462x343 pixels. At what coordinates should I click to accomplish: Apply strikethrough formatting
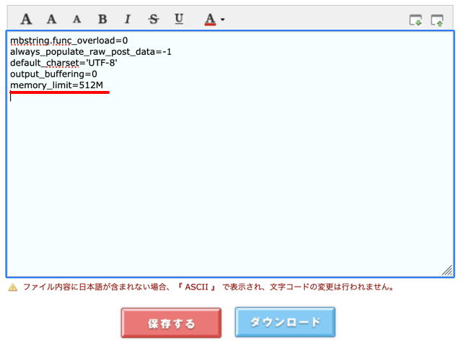coord(152,19)
